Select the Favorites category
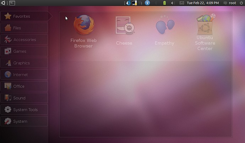This screenshot has height=143, width=245. click(24, 16)
